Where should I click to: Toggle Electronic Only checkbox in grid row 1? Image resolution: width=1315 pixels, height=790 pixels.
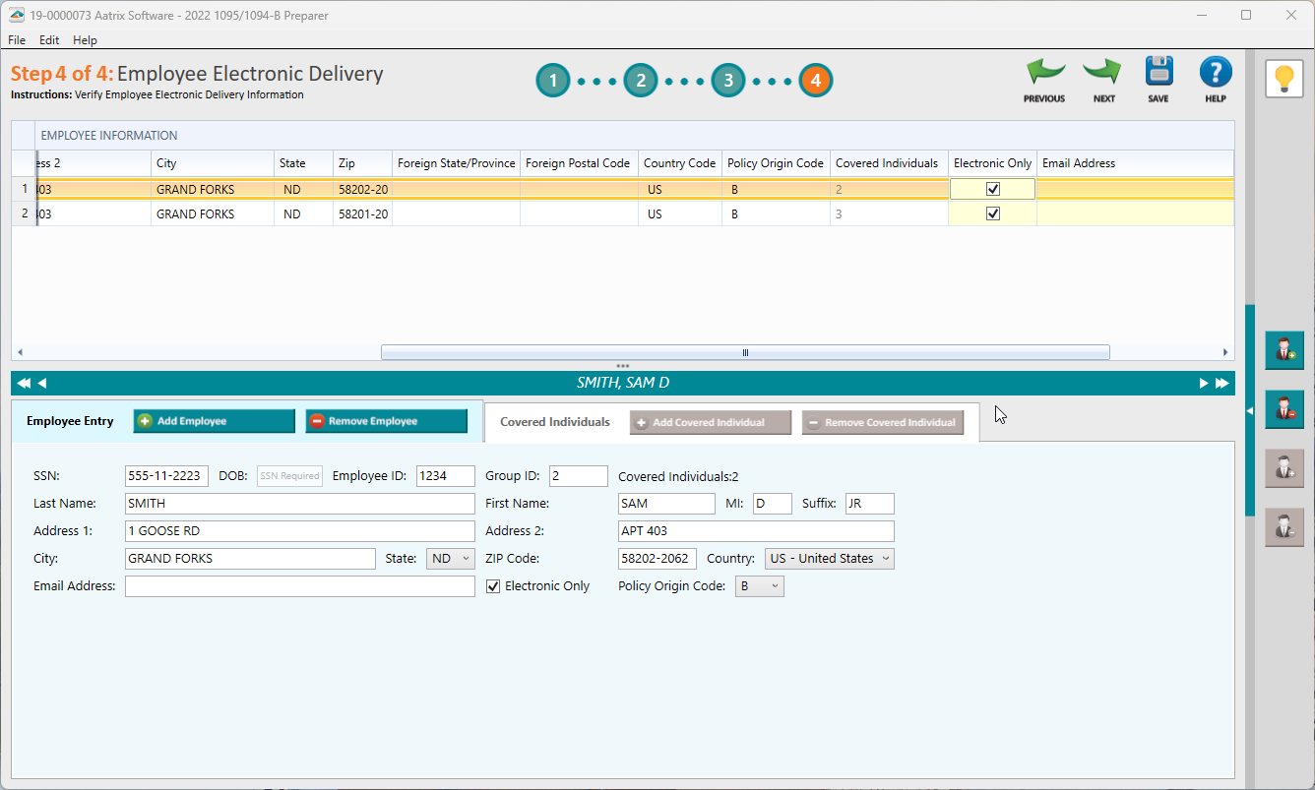992,188
